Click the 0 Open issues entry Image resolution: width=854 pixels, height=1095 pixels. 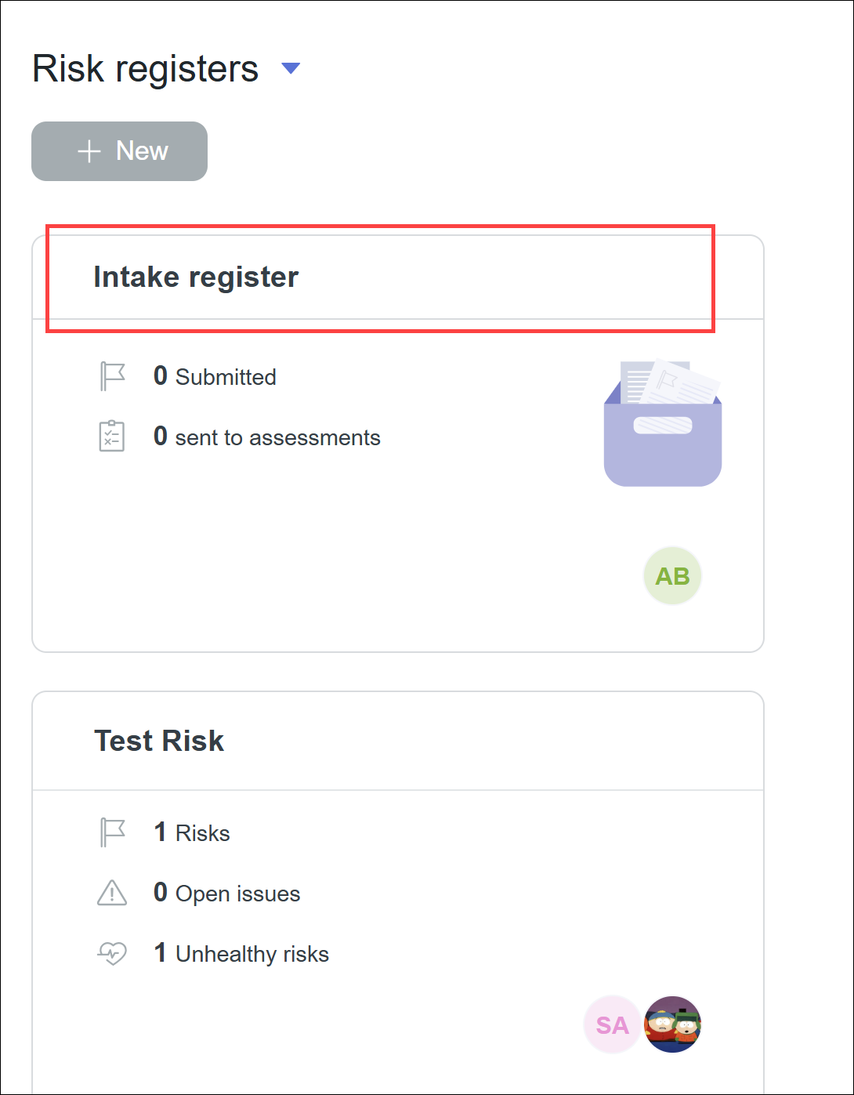(x=226, y=893)
